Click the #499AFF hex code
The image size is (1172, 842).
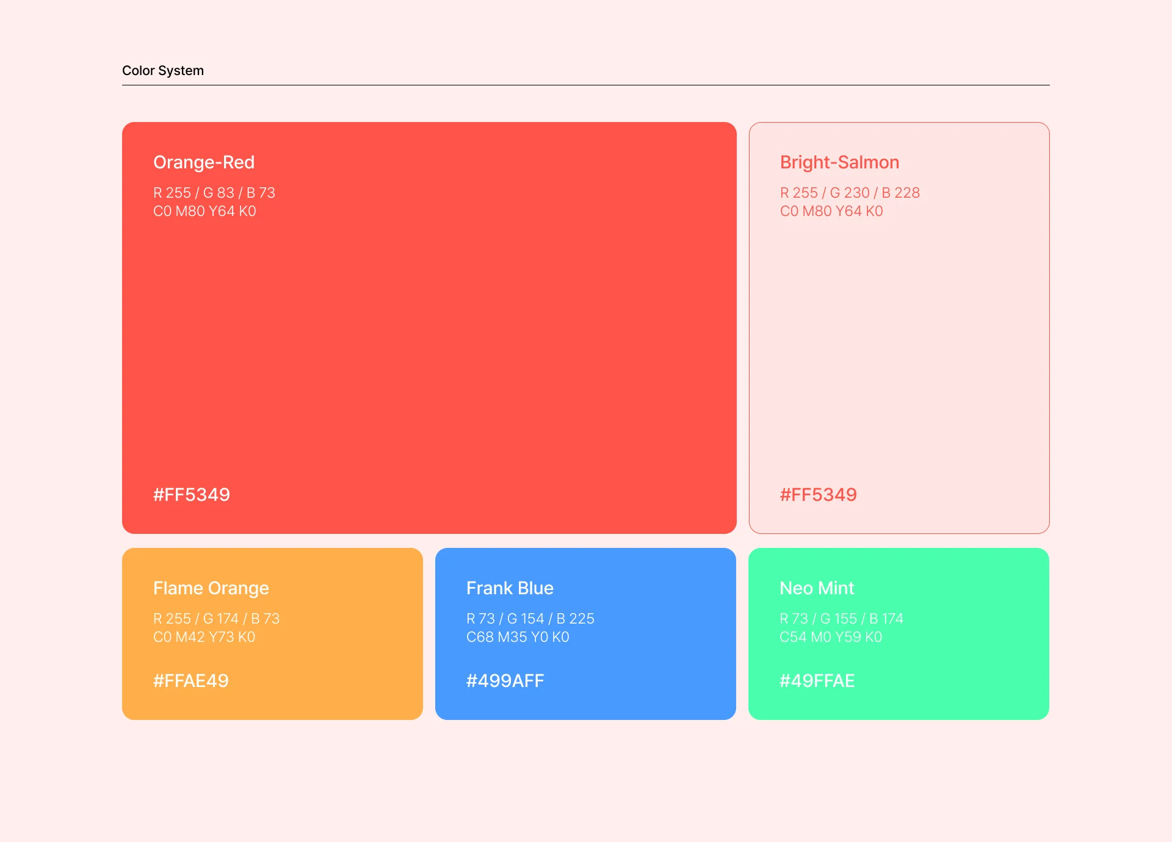[x=505, y=681]
